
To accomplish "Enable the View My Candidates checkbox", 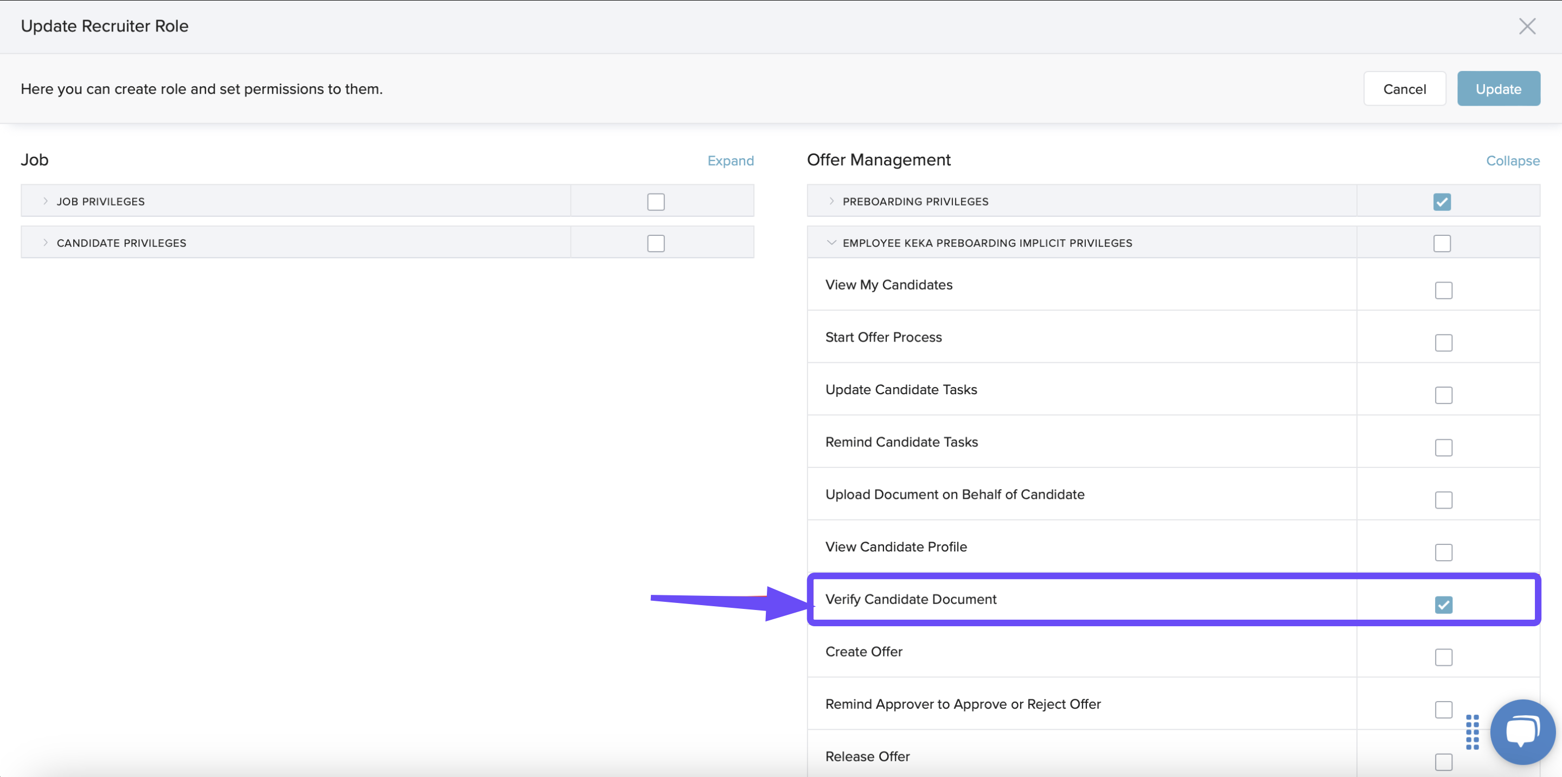I will tap(1443, 290).
